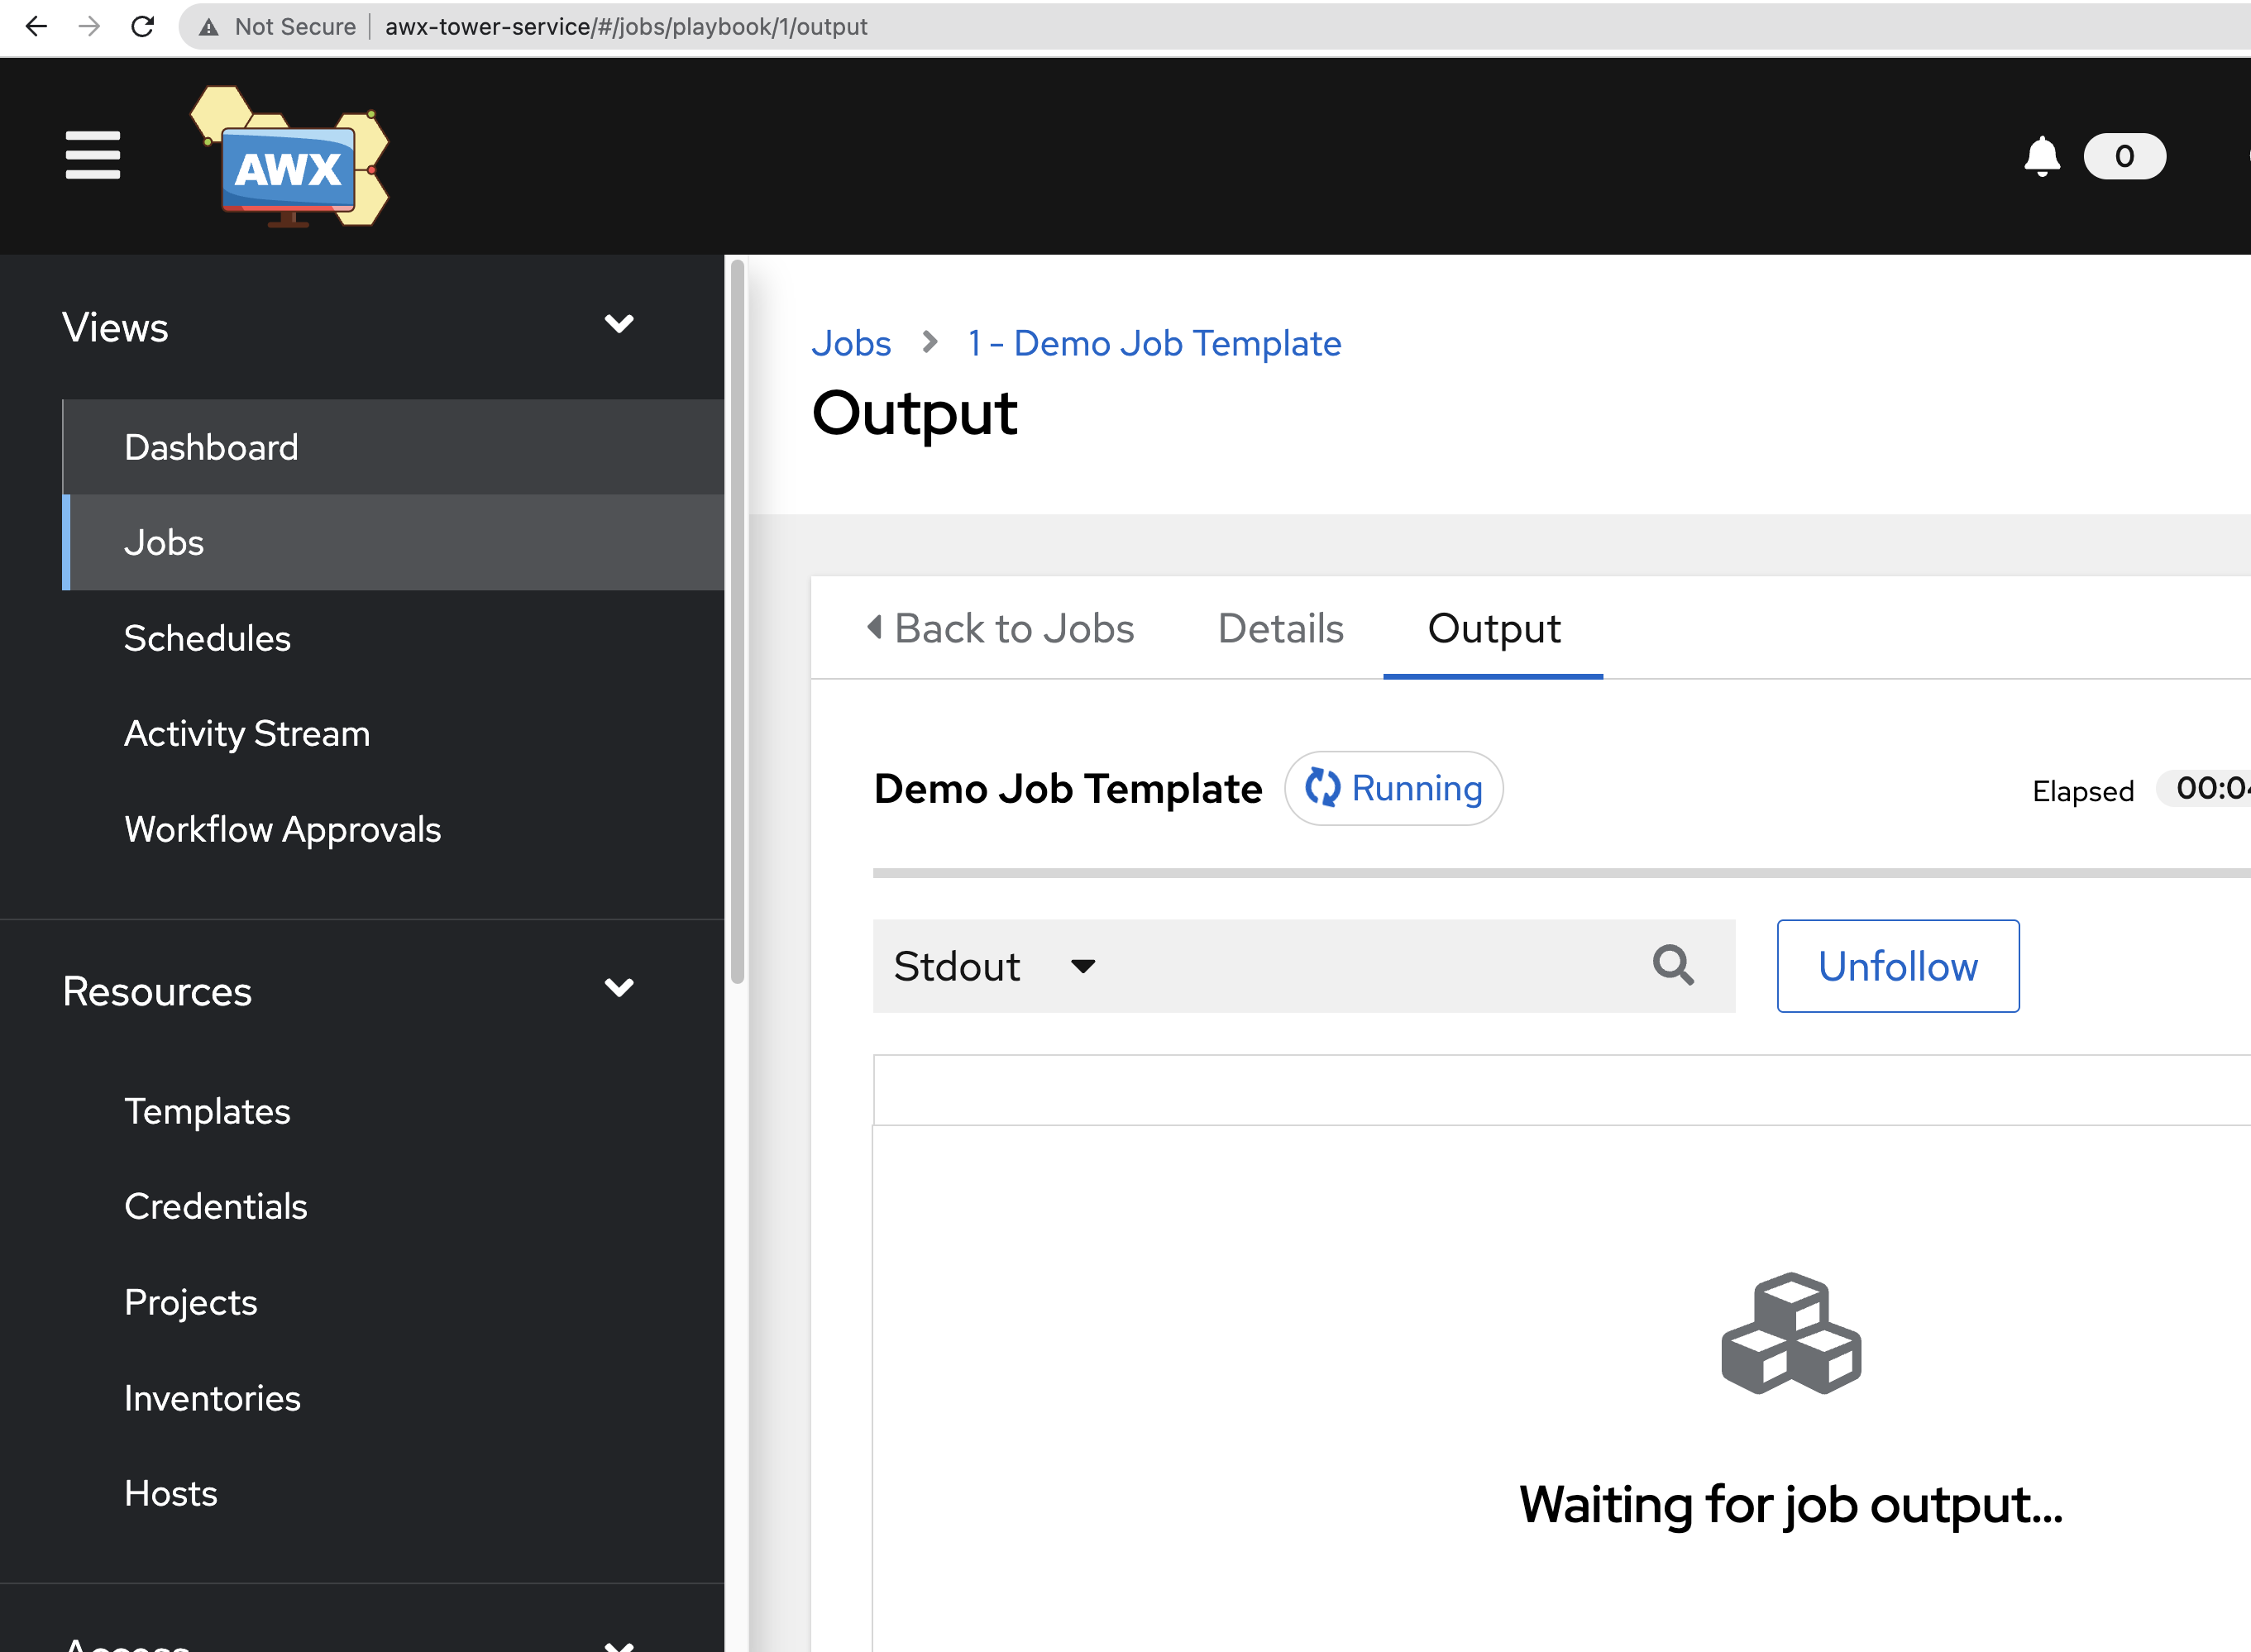Open Projects under Resources

(393, 1302)
